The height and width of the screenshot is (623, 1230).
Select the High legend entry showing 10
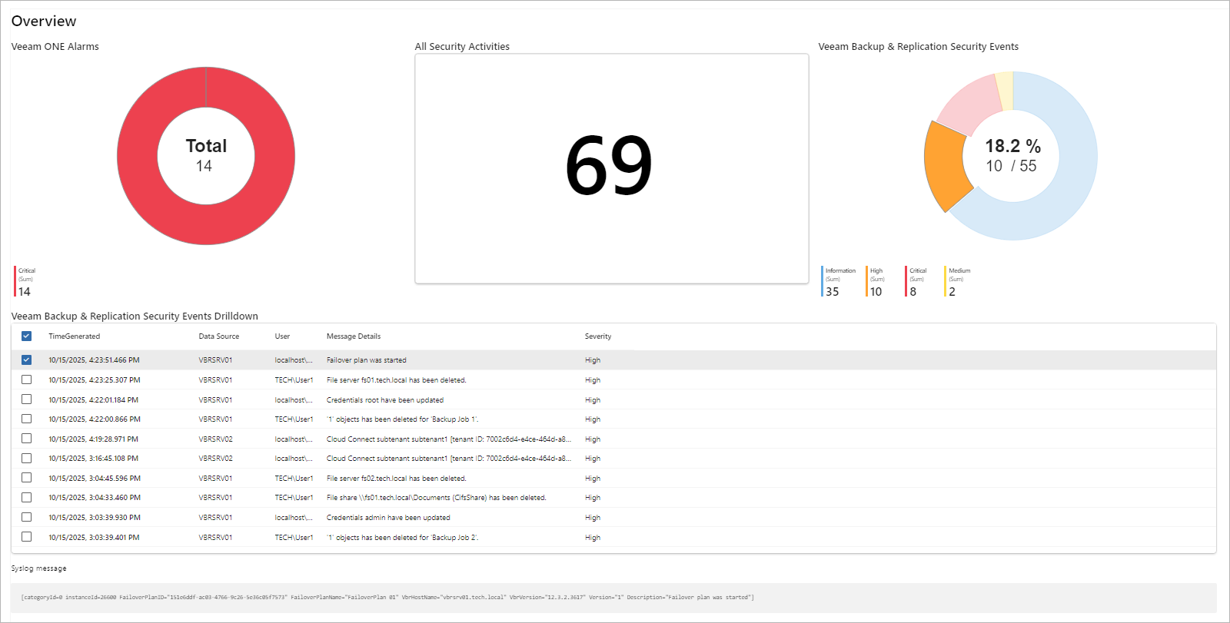pyautogui.click(x=876, y=281)
